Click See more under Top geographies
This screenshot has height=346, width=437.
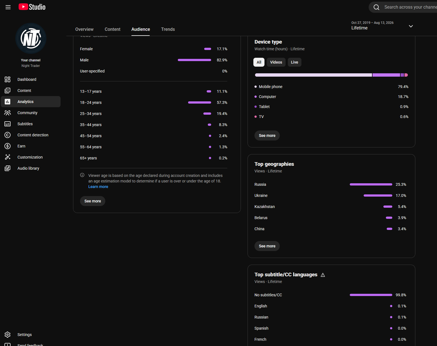click(267, 246)
